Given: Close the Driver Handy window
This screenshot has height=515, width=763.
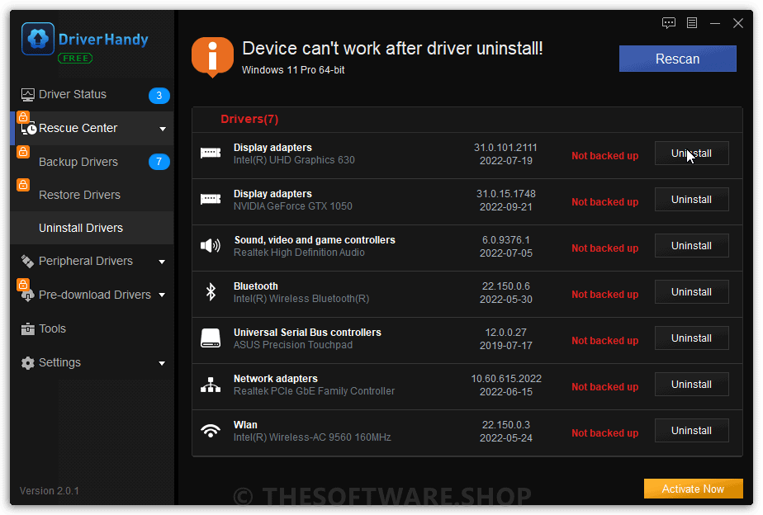Looking at the screenshot, I should pos(738,23).
